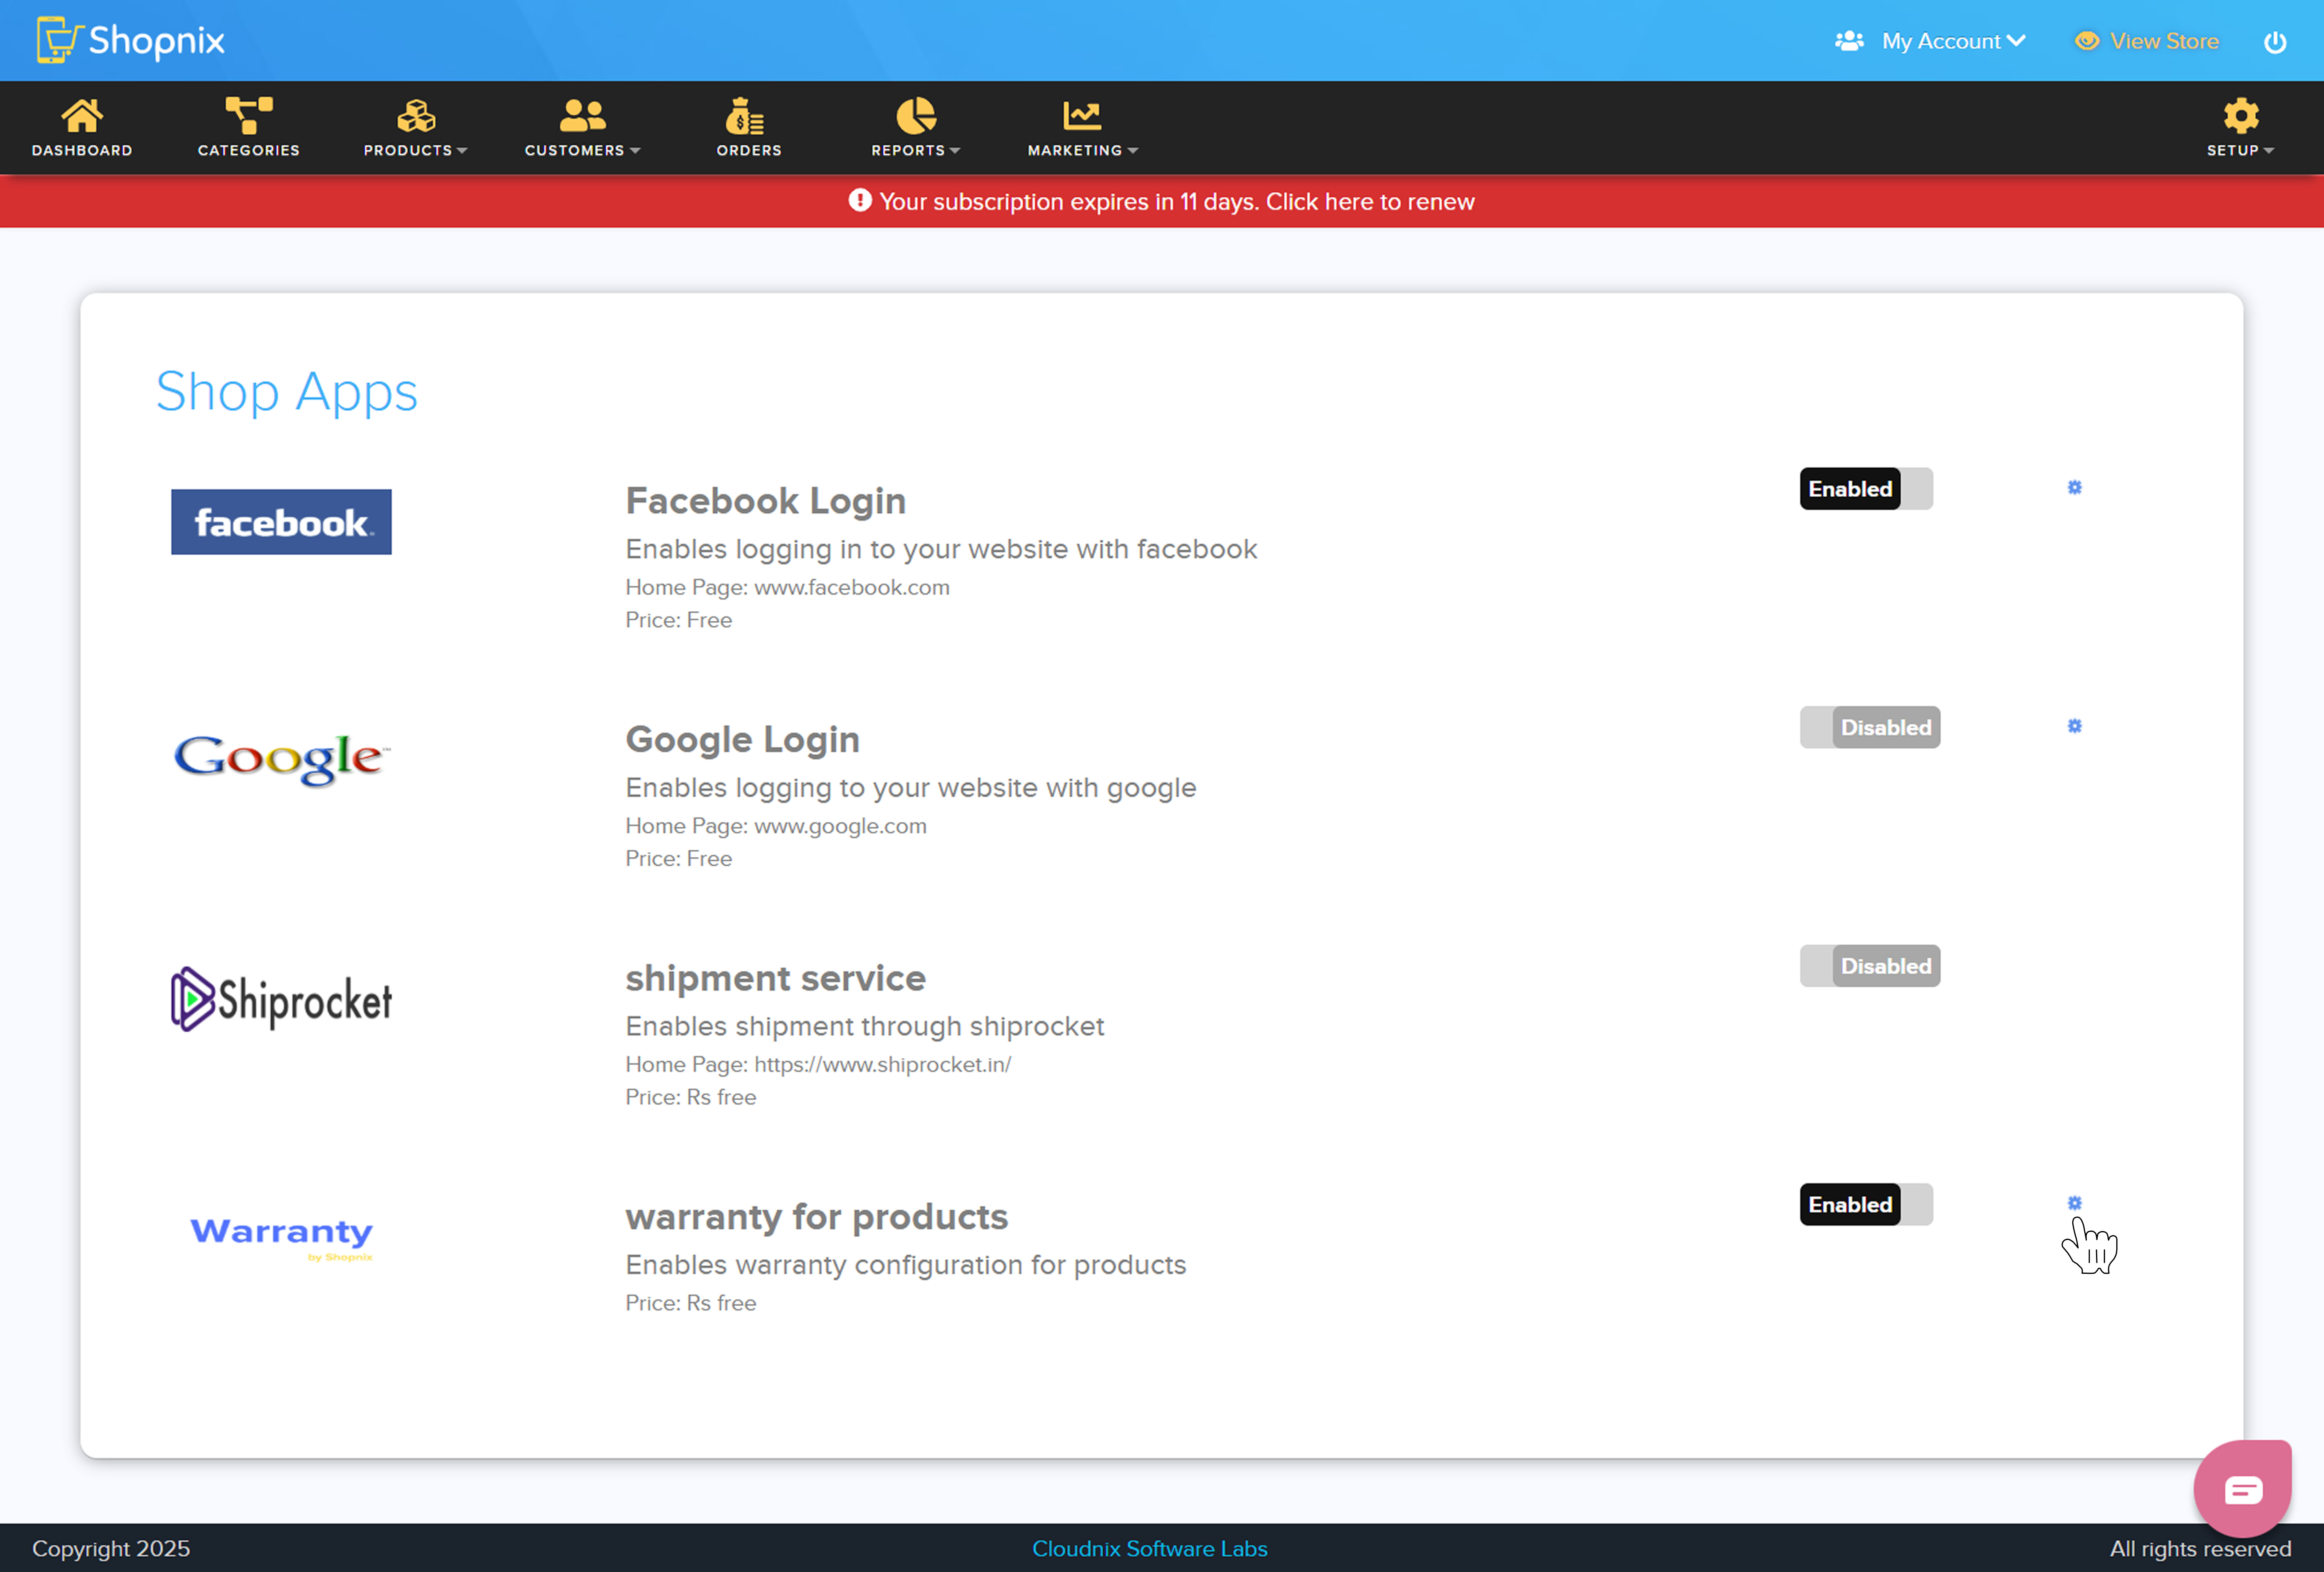Select the DASHBOARD label
This screenshot has width=2324, height=1572.
click(x=82, y=150)
